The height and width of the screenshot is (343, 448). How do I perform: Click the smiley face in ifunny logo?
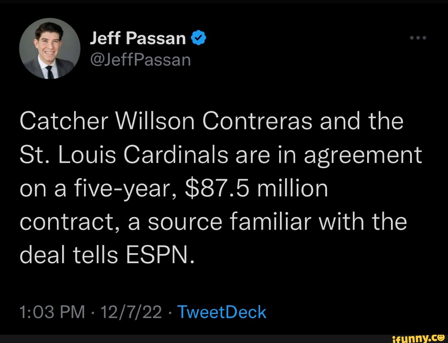point(440,338)
